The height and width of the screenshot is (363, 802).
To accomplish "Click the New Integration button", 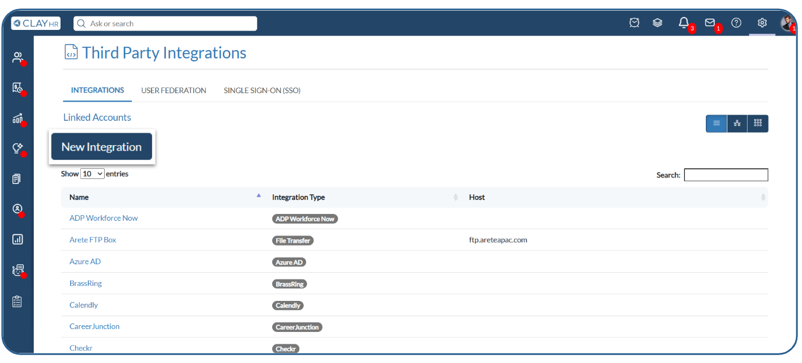I will pyautogui.click(x=102, y=147).
